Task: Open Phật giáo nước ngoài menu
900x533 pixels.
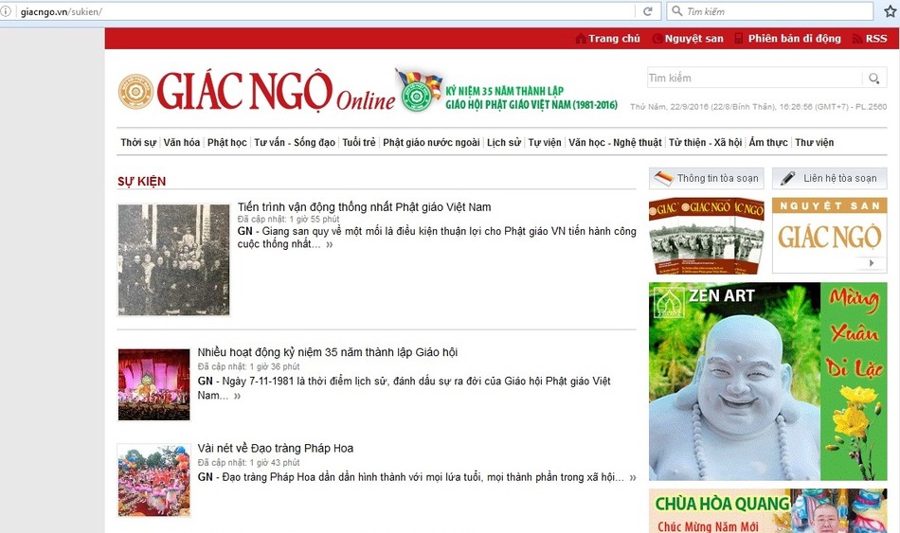Action: click(432, 142)
